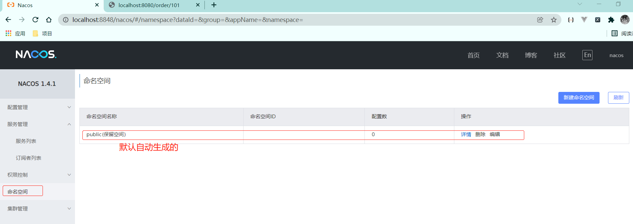This screenshot has height=224, width=633.
Task: Bookmark this page with the star icon
Action: (x=554, y=20)
